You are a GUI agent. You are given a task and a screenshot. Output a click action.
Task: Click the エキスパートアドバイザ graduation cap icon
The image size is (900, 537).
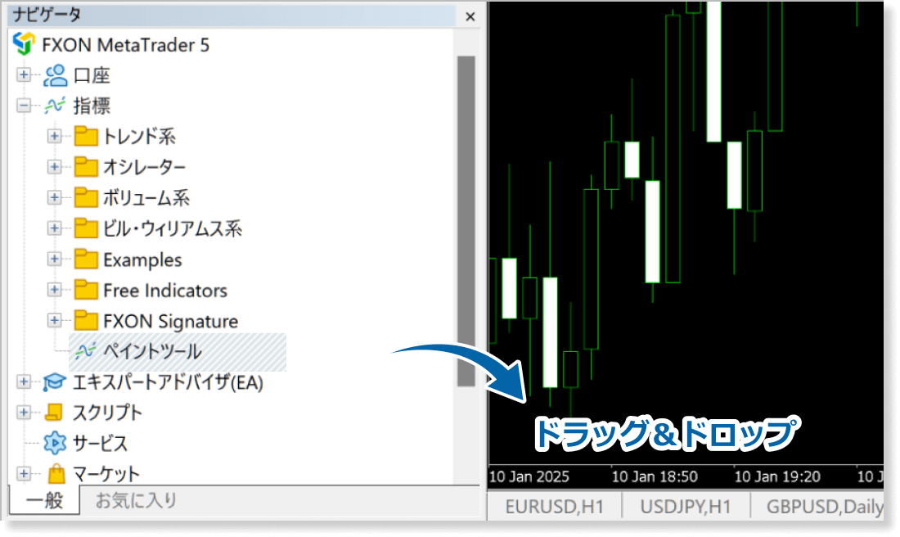pos(56,381)
